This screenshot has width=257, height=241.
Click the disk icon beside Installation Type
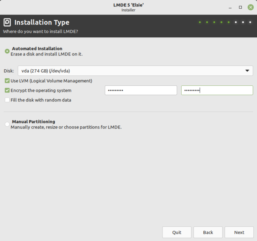pyautogui.click(x=7, y=22)
